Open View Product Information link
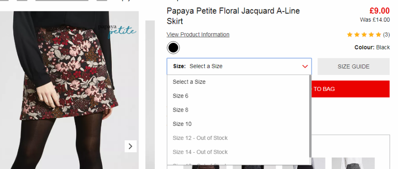 (198, 34)
